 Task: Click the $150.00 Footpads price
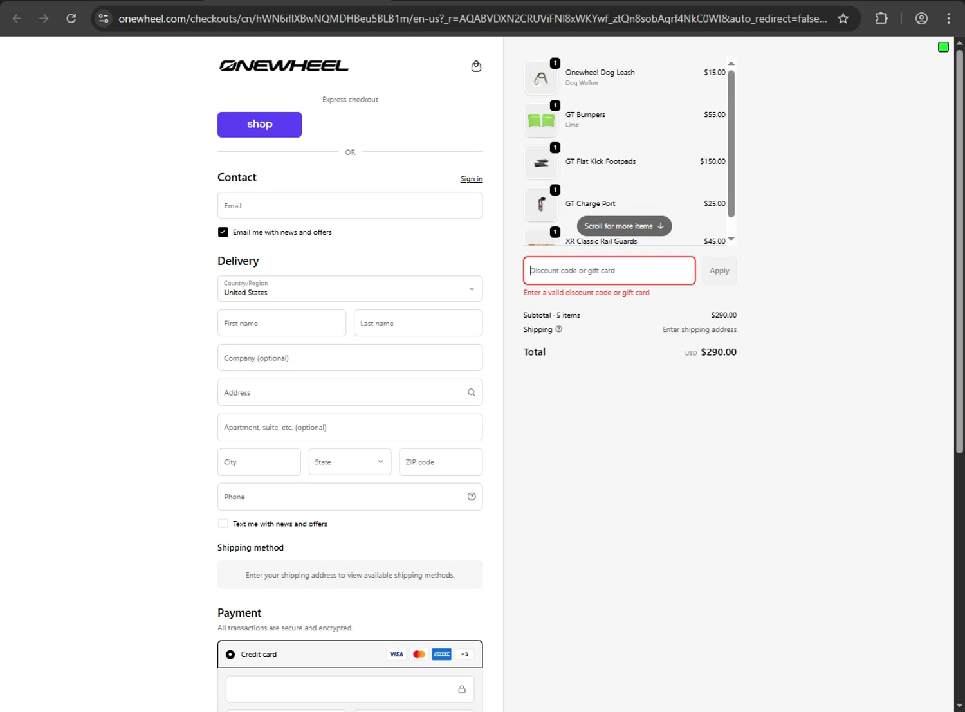712,161
